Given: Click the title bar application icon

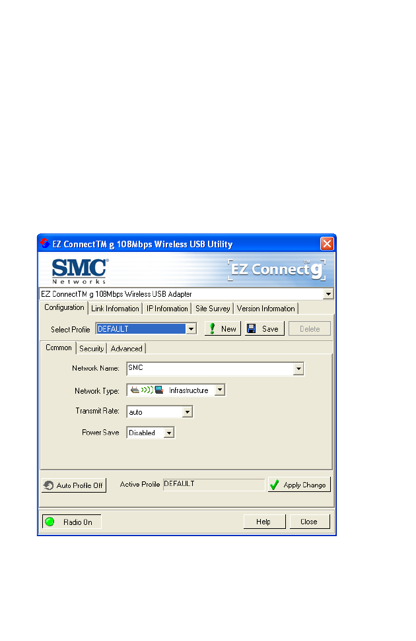Looking at the screenshot, I should click(45, 243).
